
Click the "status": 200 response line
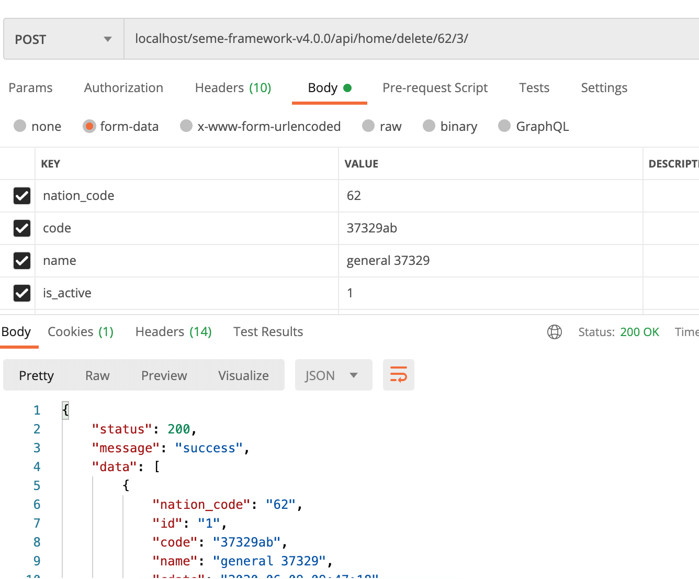click(x=144, y=429)
